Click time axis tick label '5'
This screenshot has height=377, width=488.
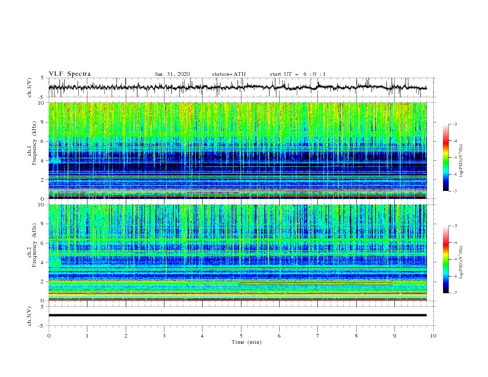click(241, 336)
